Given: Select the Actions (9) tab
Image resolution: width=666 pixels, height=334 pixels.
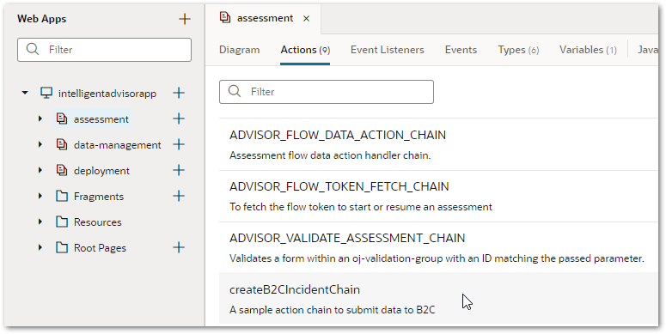Looking at the screenshot, I should pos(305,50).
